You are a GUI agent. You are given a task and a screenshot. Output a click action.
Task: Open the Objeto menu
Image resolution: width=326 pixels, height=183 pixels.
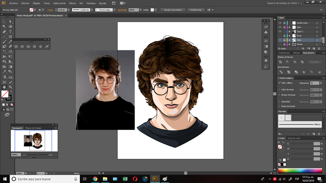(36, 3)
